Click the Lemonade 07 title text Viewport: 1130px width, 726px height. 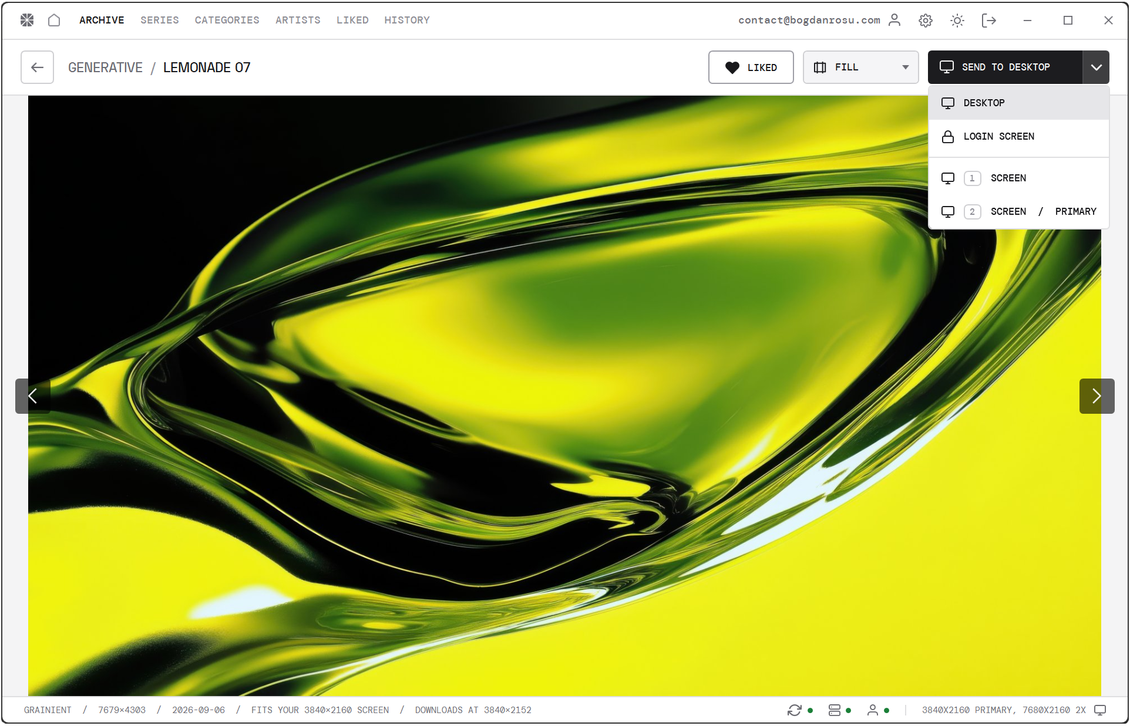point(207,67)
